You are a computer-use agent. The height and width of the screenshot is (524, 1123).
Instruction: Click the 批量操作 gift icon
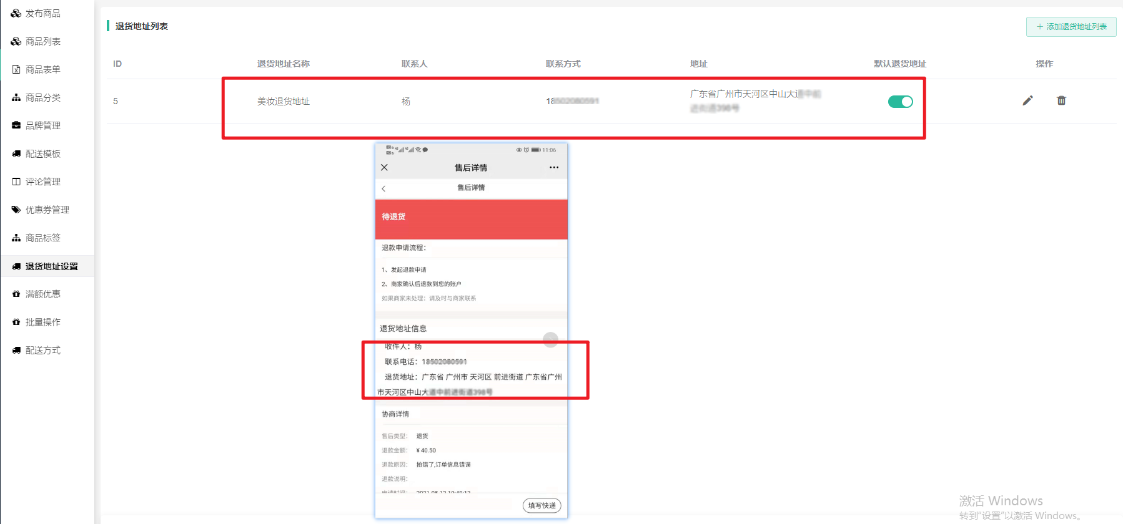click(16, 322)
